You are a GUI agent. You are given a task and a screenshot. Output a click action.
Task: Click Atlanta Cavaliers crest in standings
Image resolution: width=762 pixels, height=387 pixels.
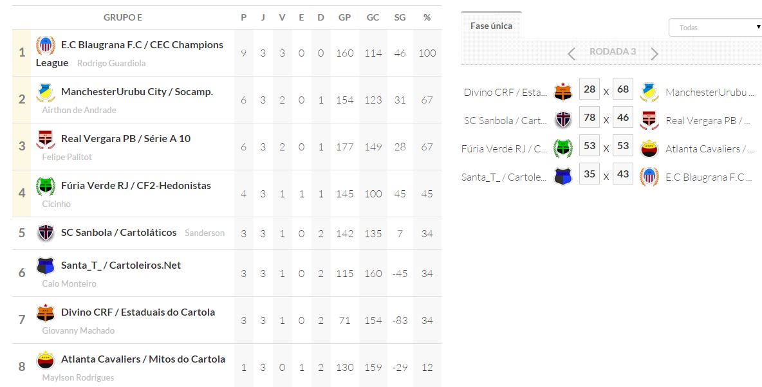coord(46,359)
